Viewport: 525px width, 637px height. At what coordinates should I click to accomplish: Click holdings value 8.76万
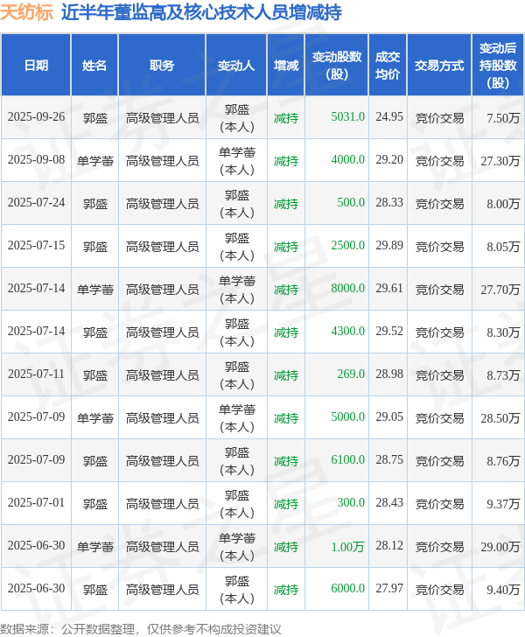pyautogui.click(x=503, y=461)
